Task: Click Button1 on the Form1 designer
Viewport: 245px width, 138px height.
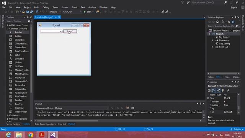Action: (x=70, y=31)
